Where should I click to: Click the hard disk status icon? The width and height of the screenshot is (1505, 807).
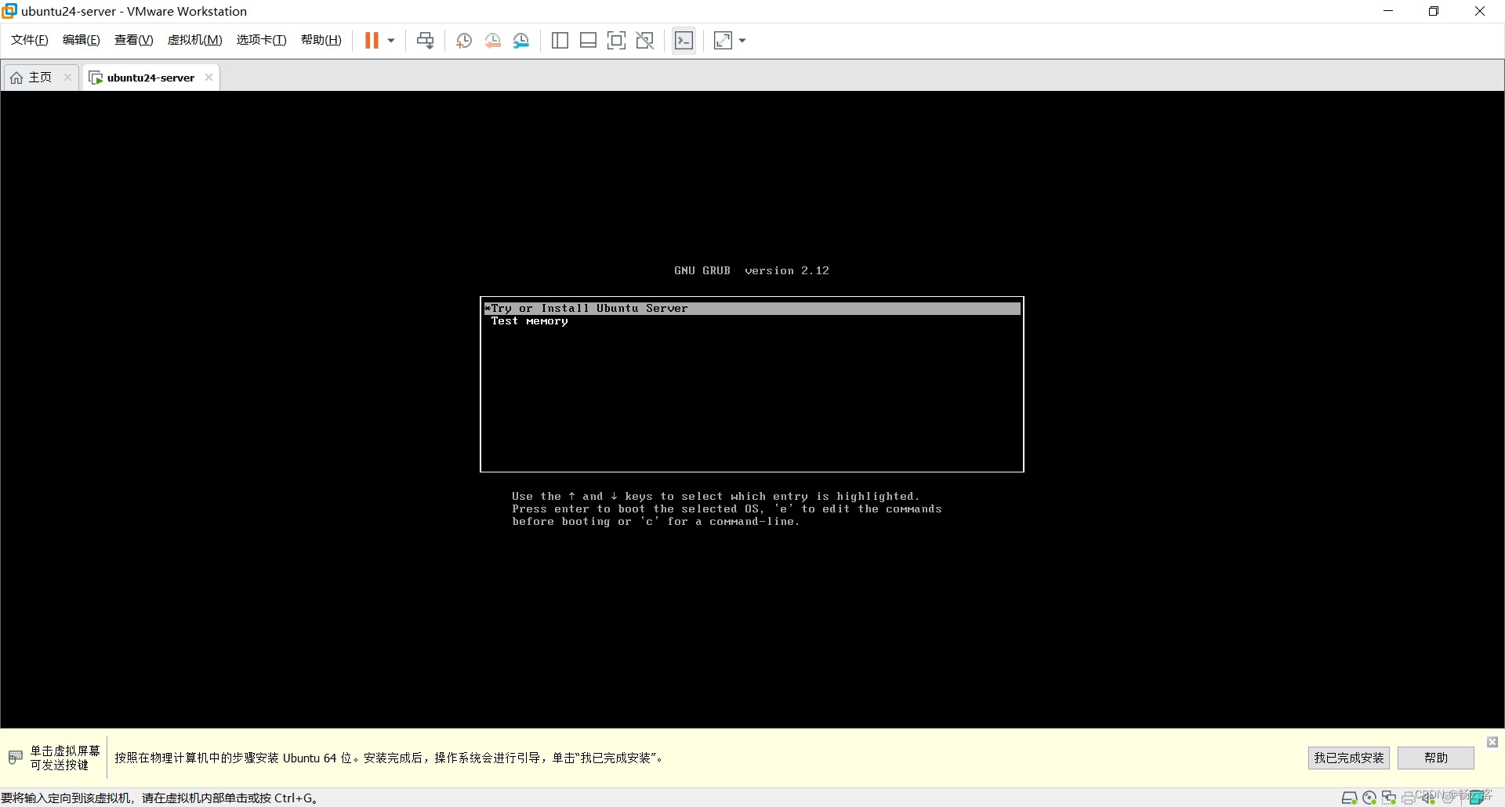[x=1350, y=798]
